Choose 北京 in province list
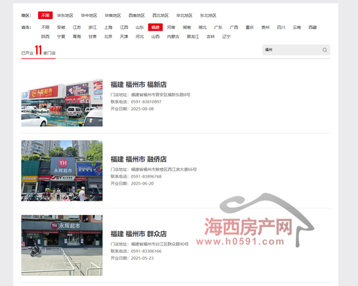The image size is (358, 286). click(108, 36)
